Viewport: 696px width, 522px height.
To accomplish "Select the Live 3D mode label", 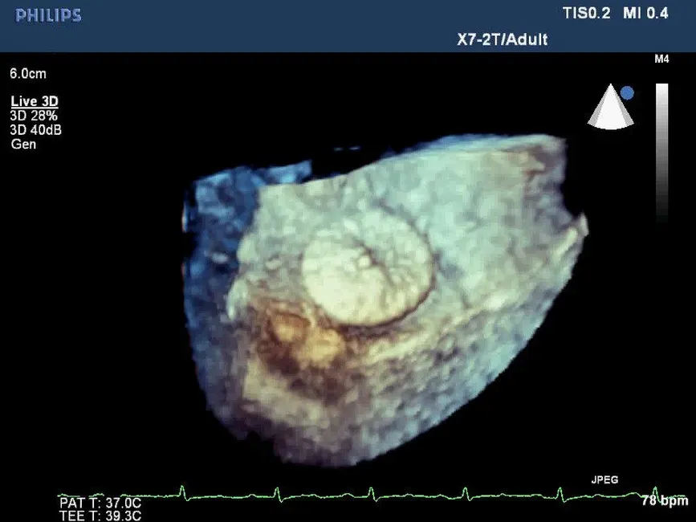I will 34,101.
